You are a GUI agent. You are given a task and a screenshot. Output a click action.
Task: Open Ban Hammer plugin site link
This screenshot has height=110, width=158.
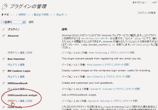[117, 65]
